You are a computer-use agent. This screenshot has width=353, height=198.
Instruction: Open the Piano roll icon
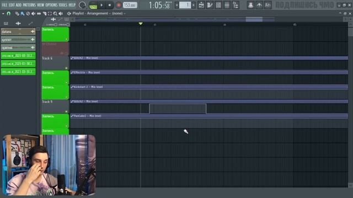[210, 5]
